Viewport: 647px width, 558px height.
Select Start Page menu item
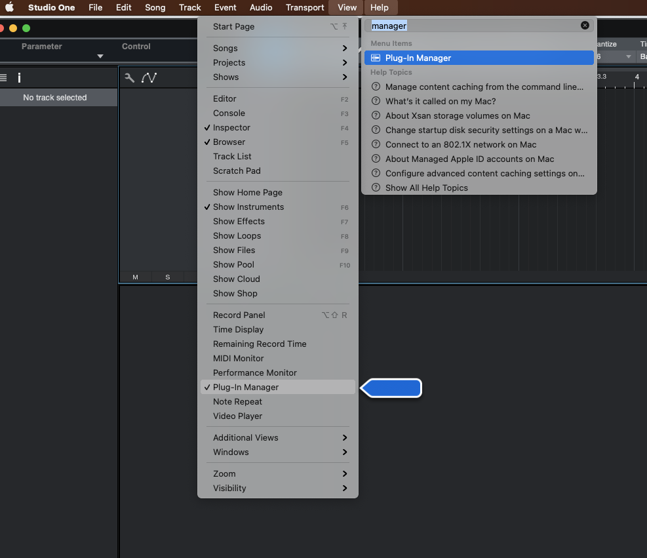278,26
